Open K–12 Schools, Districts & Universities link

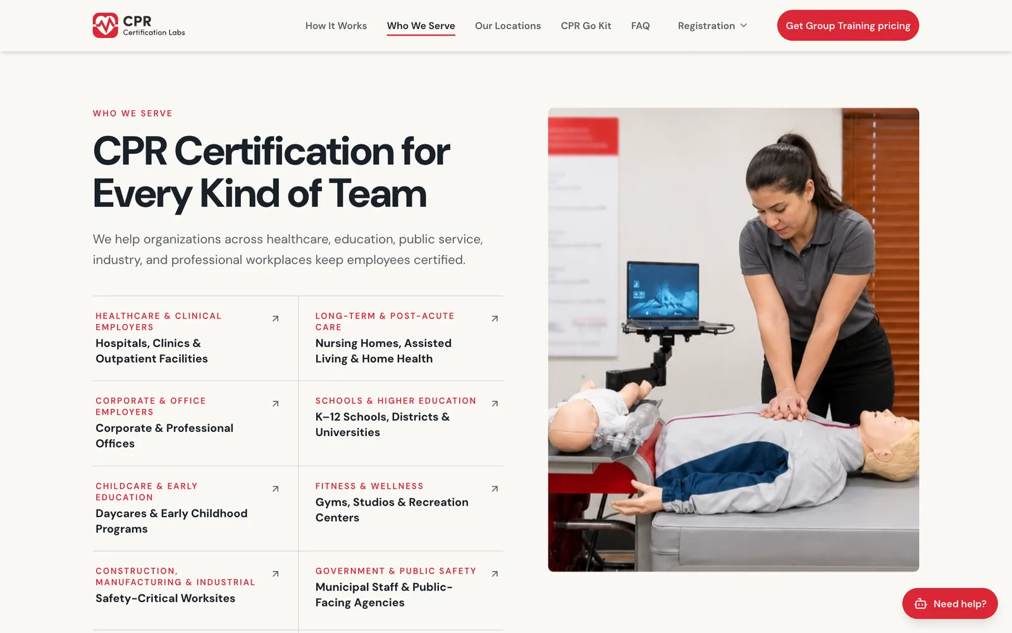[x=383, y=424]
